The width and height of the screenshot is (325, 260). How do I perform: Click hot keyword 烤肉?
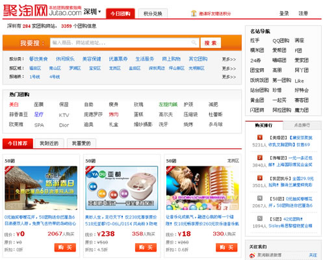click(x=114, y=114)
